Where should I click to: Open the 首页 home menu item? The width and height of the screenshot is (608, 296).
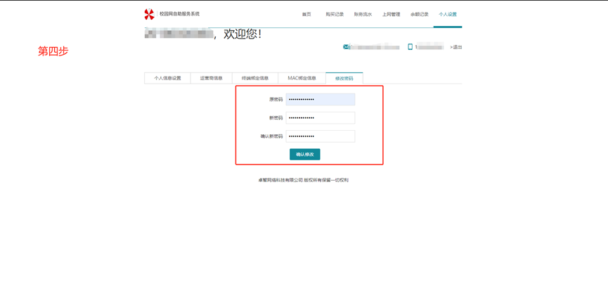pos(306,15)
